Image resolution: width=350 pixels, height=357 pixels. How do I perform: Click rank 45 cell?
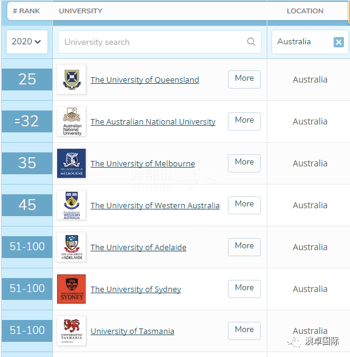coord(27,205)
